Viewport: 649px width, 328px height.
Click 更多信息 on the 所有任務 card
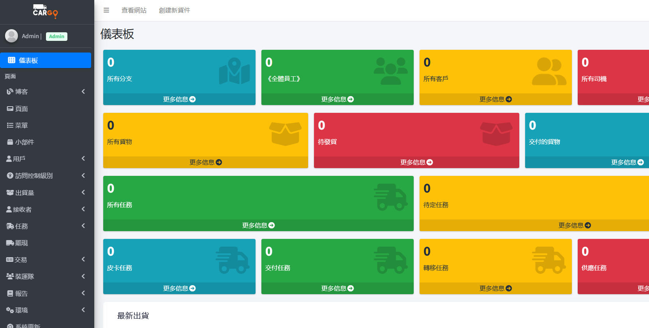click(x=258, y=225)
